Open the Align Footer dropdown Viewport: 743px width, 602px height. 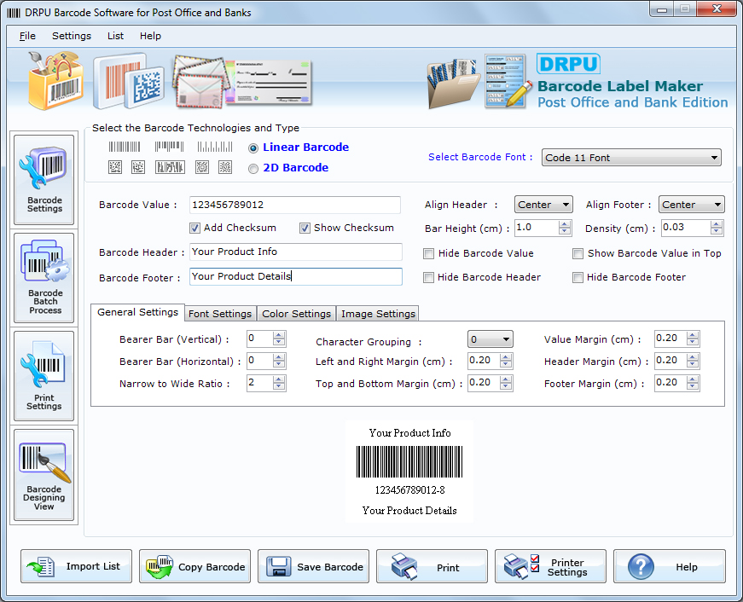(x=691, y=204)
